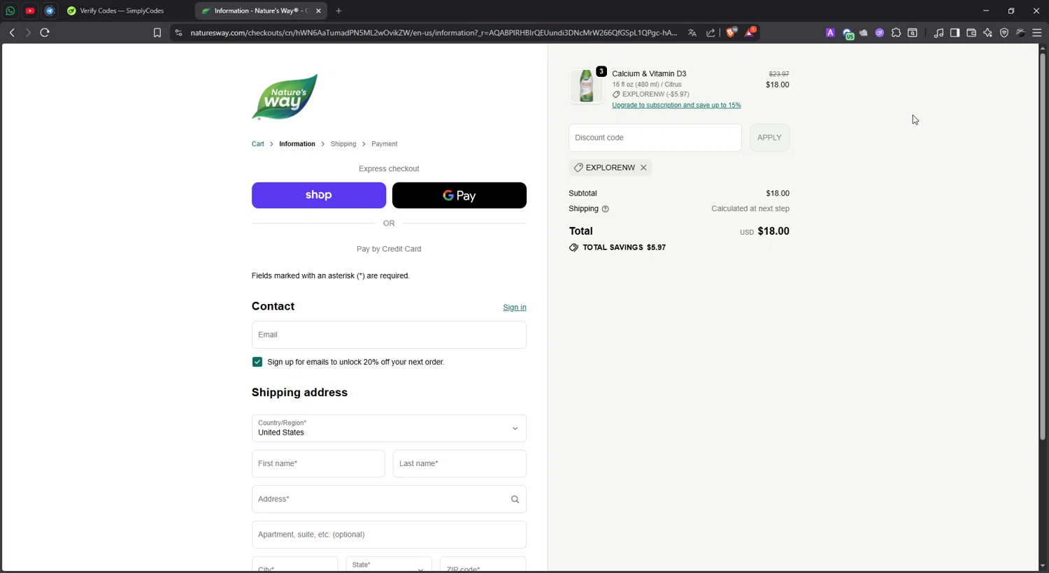This screenshot has width=1049, height=573.
Task: Click the Calcium & Vitamin D3 product name
Action: pyautogui.click(x=649, y=73)
